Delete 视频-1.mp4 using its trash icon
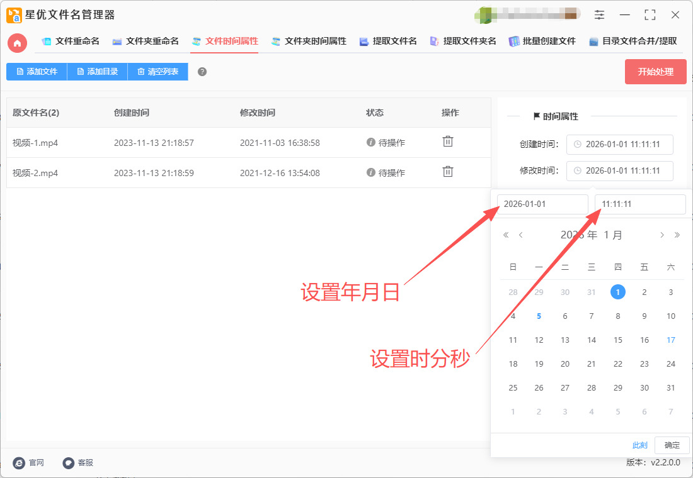This screenshot has height=478, width=693. tap(447, 142)
